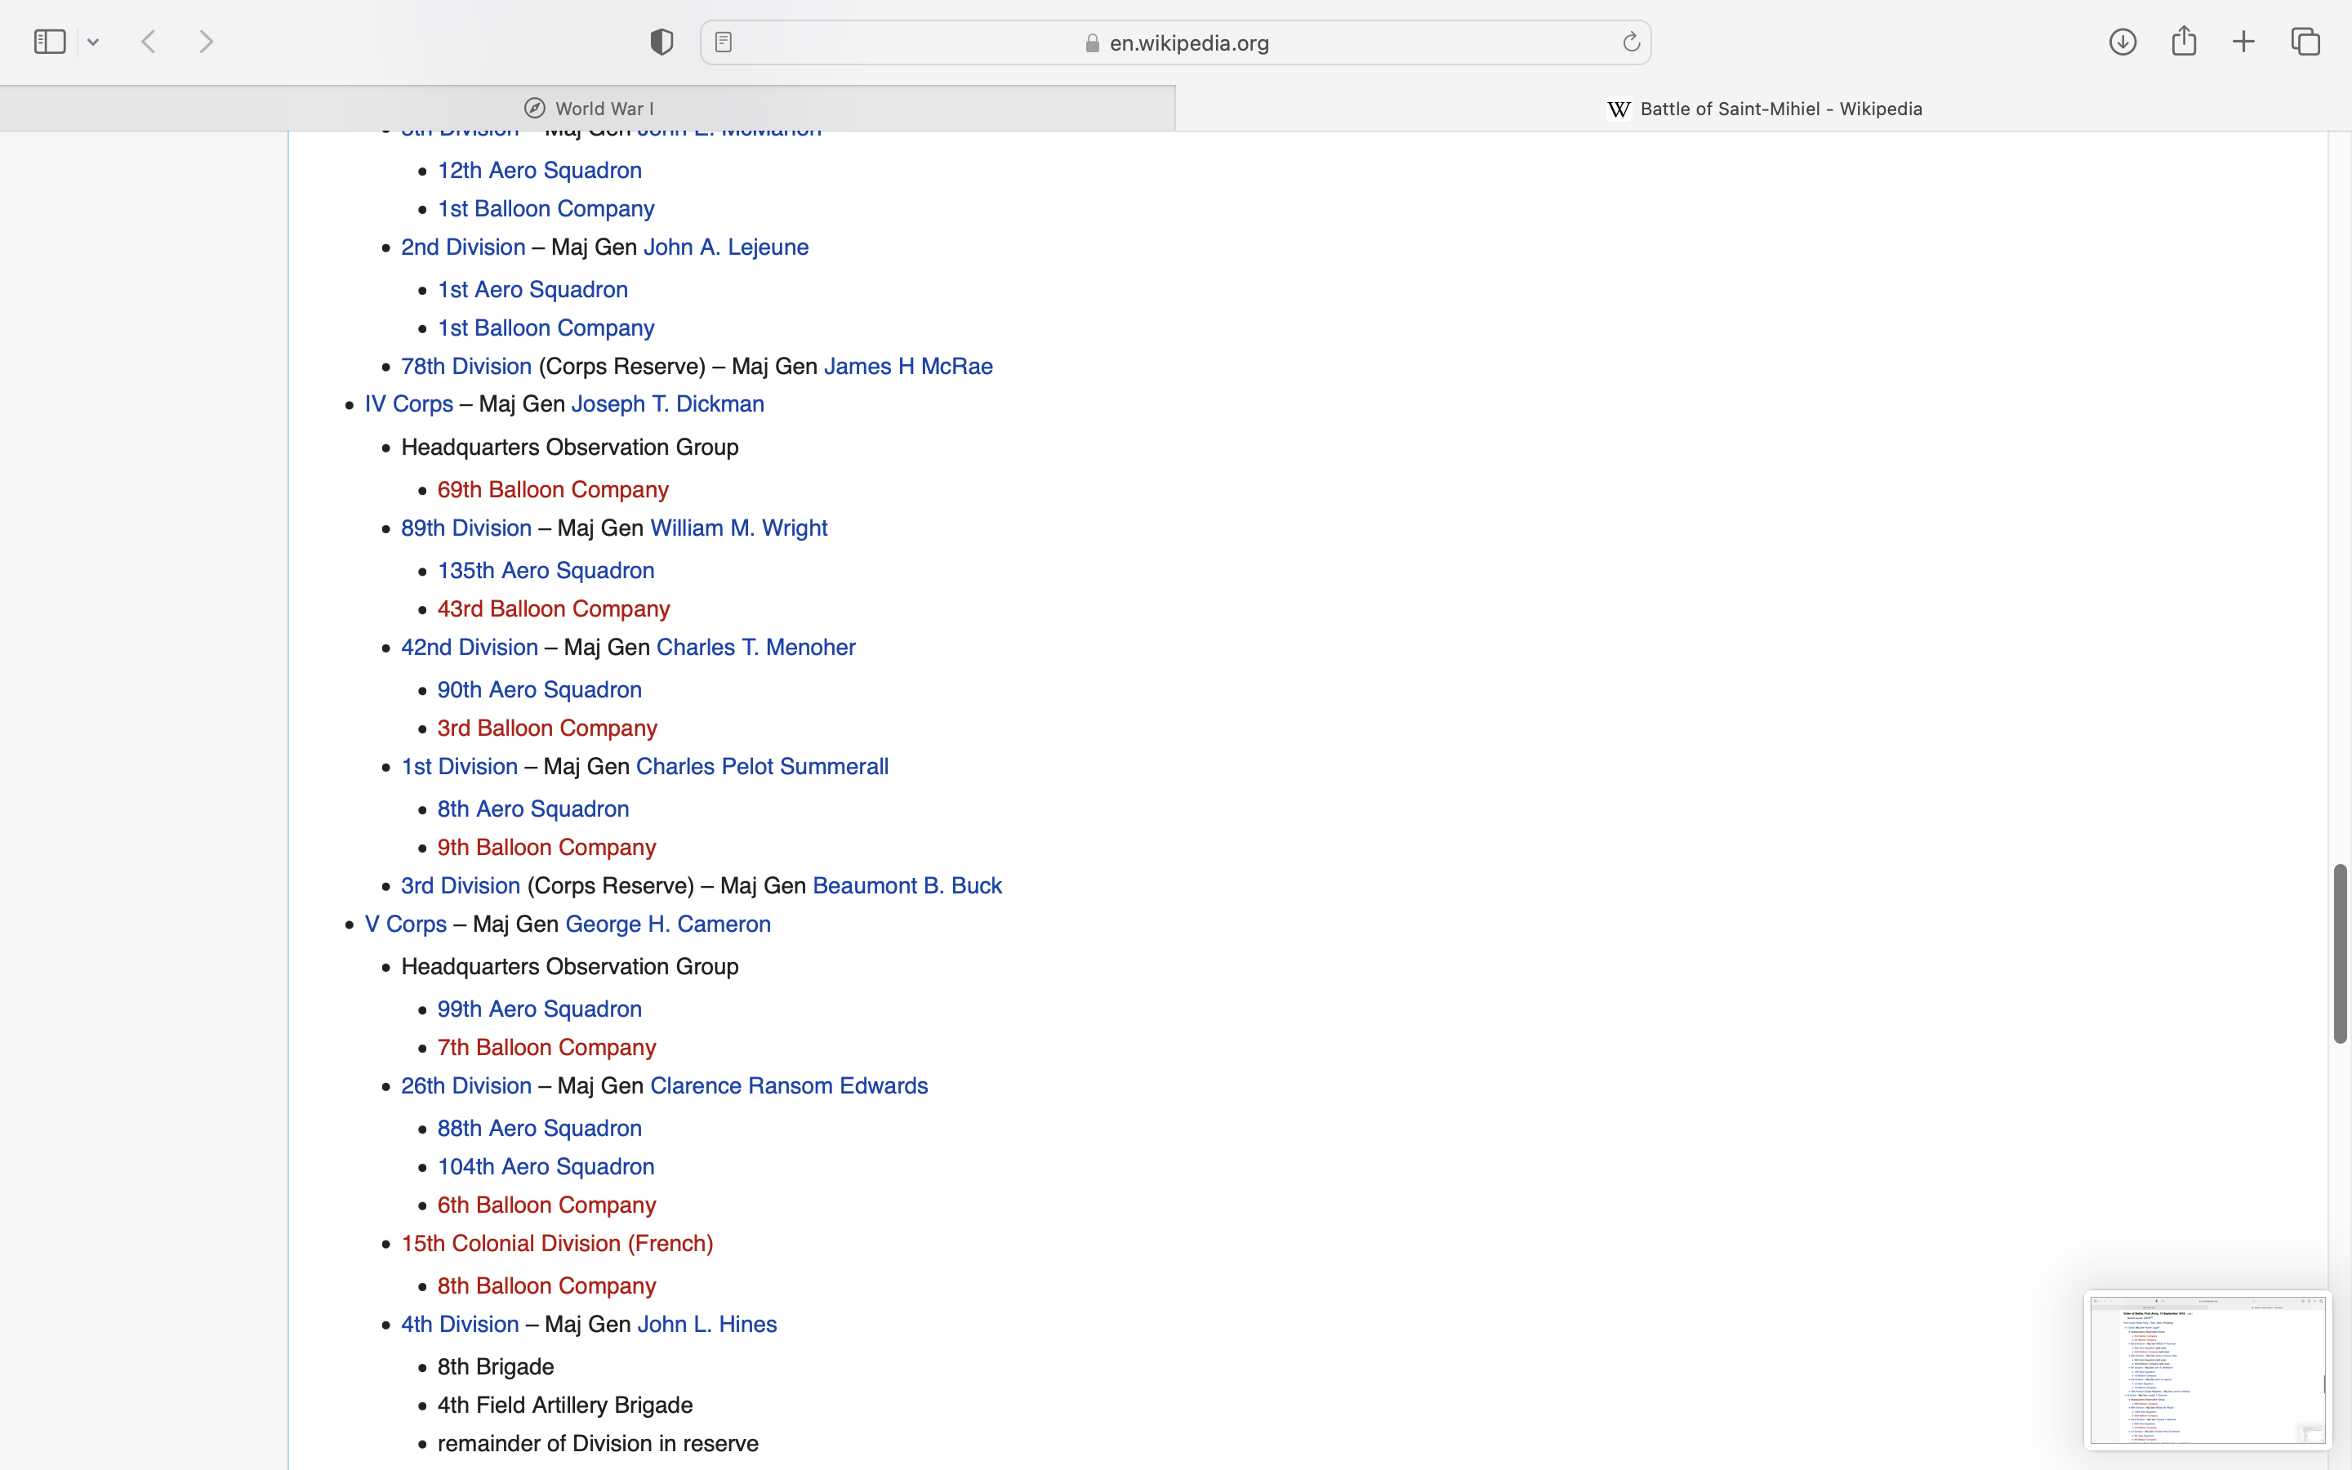Reload the current page
Viewport: 2352px width, 1470px height.
[1631, 42]
